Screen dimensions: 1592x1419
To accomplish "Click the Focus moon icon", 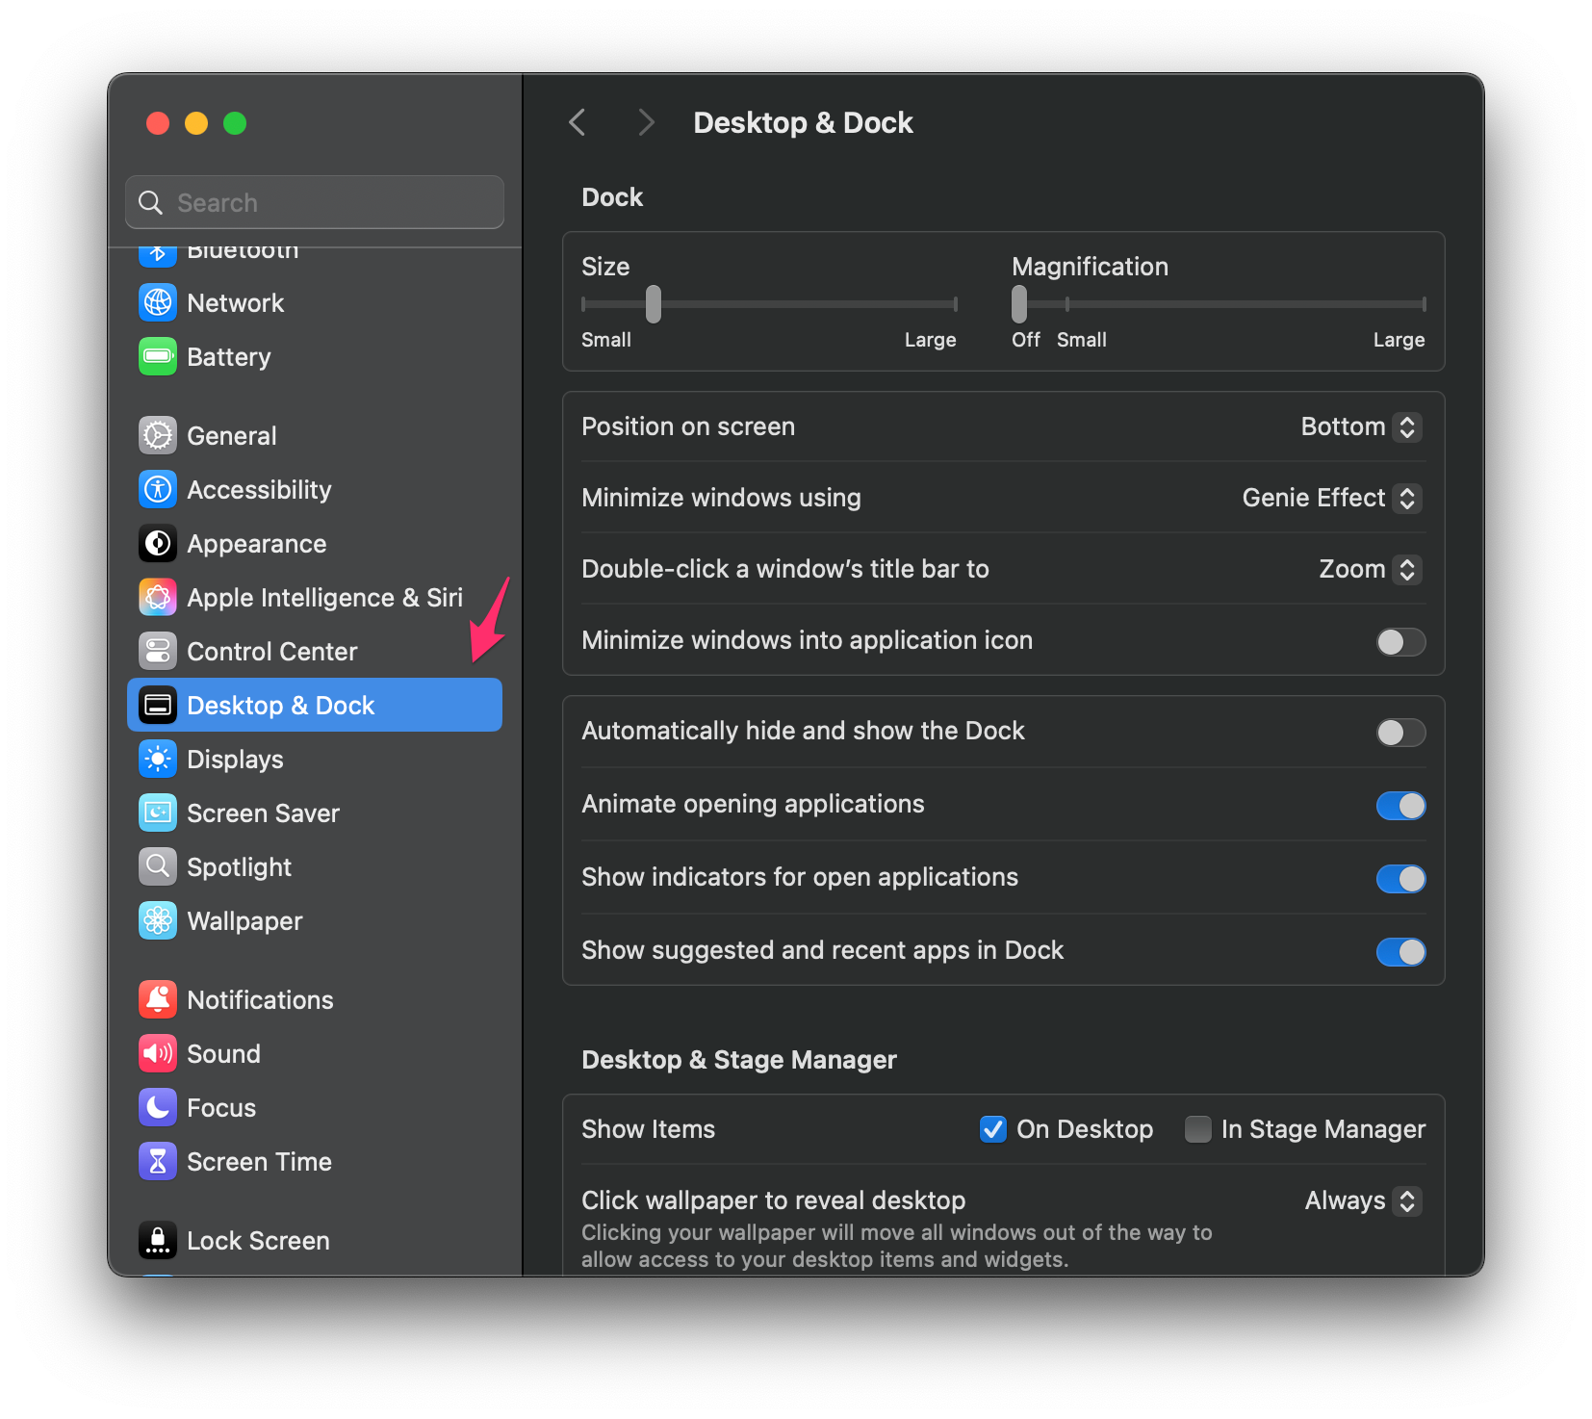I will [158, 1107].
